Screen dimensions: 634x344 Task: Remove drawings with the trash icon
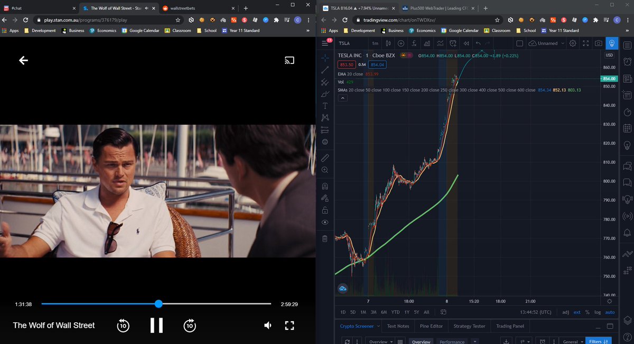324,239
